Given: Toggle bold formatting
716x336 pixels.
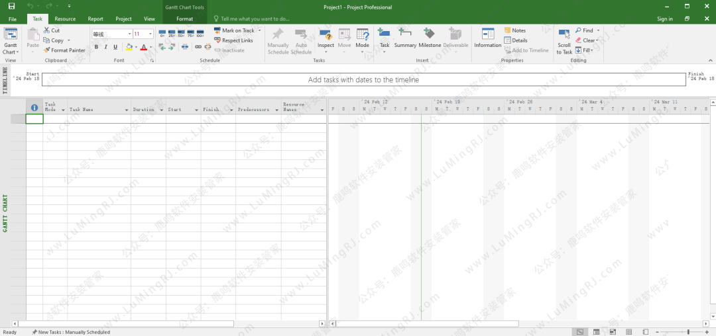Looking at the screenshot, I should pos(96,47).
